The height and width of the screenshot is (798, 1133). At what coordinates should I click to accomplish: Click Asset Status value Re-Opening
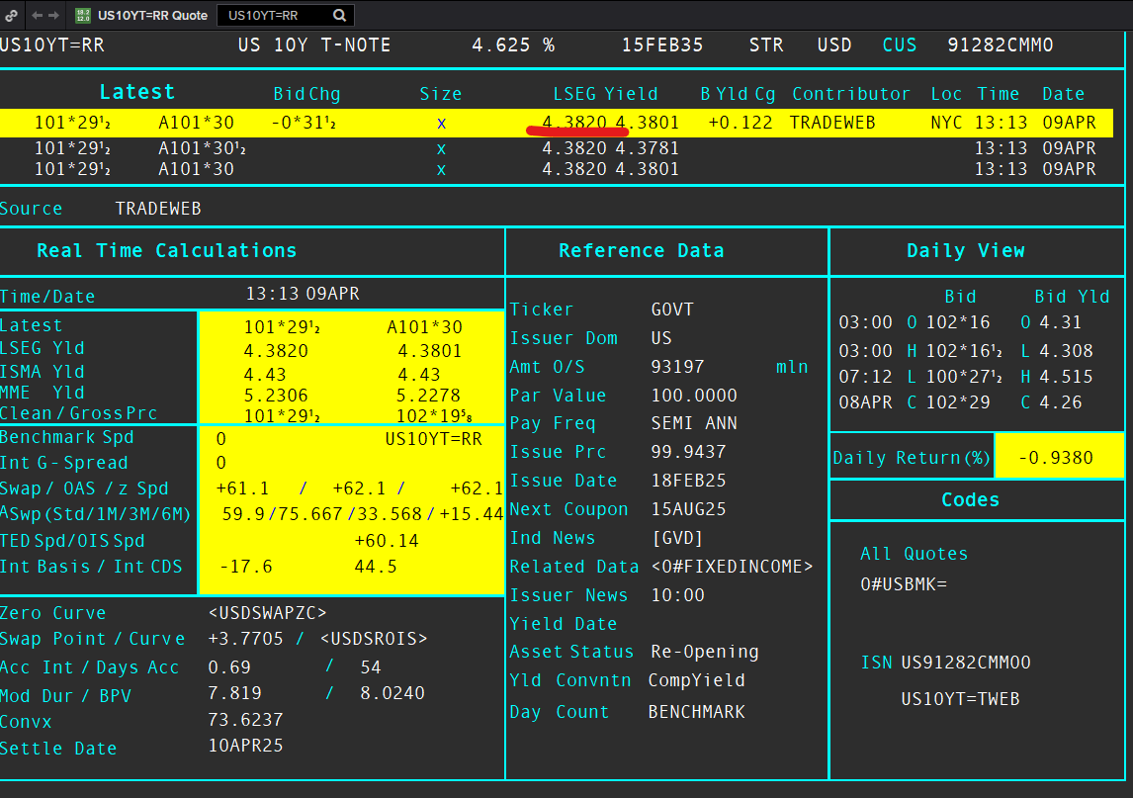(x=705, y=652)
